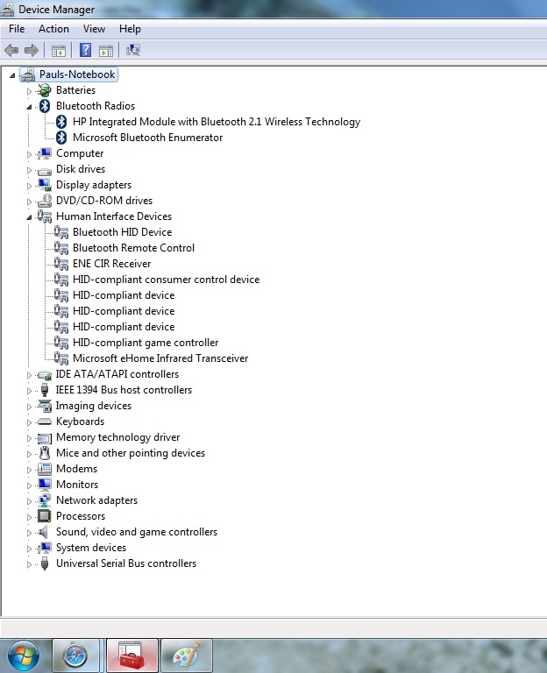Click the Forward arrow toolbar icon
This screenshot has width=547, height=673.
pyautogui.click(x=32, y=51)
